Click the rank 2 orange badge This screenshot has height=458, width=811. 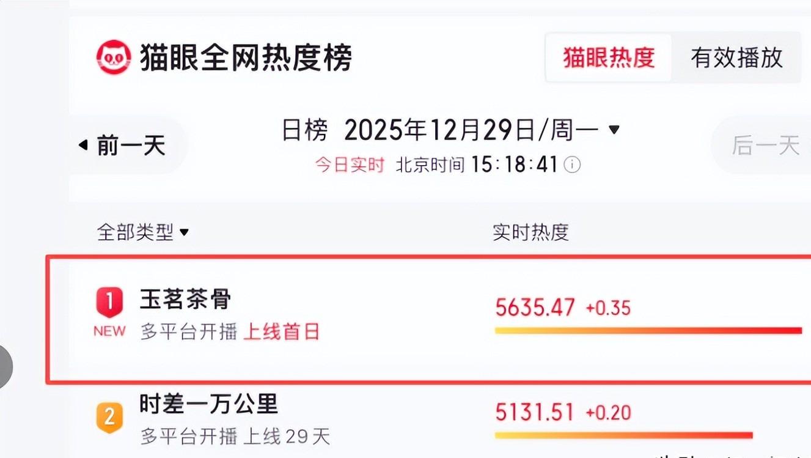pos(109,418)
